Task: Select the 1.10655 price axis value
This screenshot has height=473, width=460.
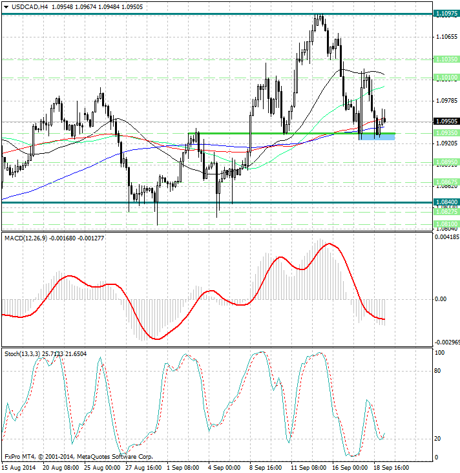Action: tap(446, 37)
